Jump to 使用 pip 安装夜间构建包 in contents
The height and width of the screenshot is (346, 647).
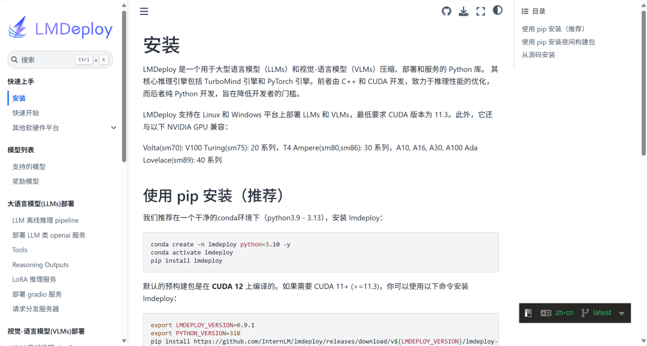(558, 42)
